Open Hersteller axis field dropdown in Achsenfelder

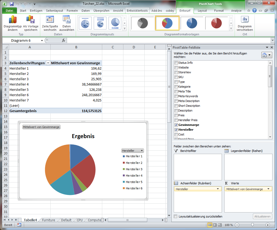click(218, 189)
